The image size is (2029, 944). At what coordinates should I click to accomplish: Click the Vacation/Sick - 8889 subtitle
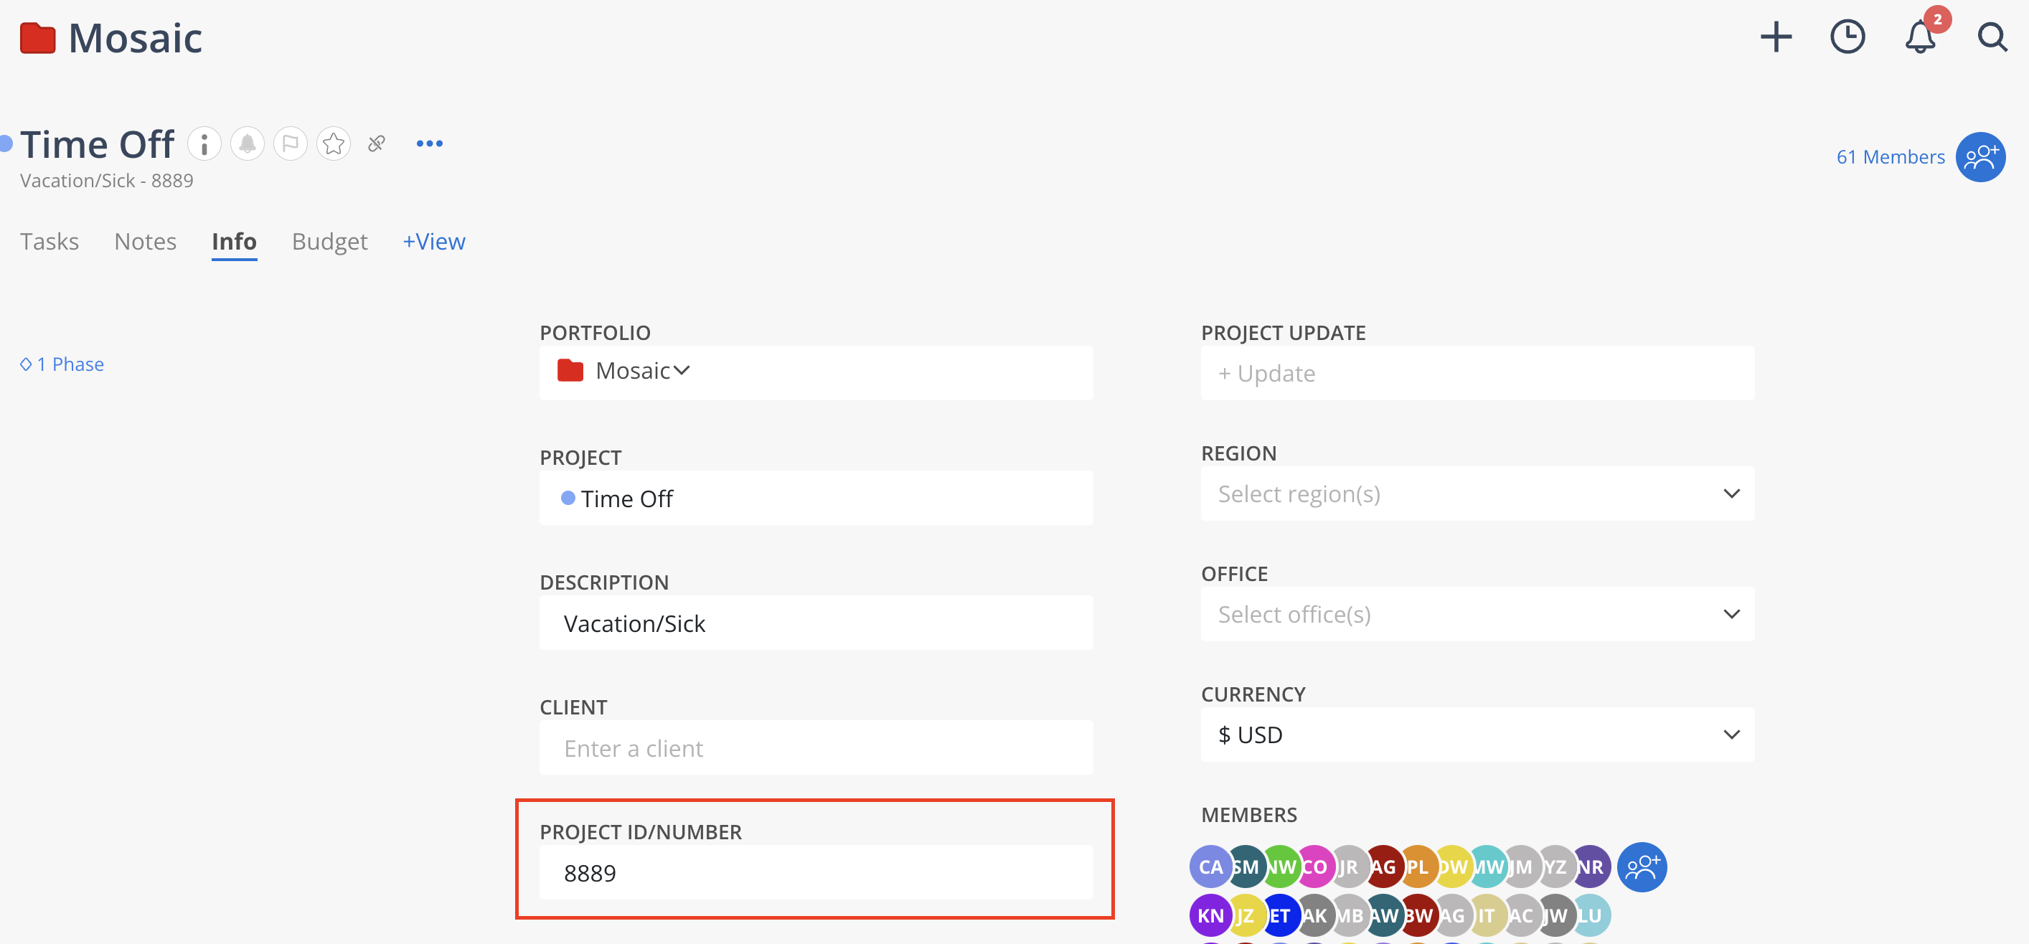point(106,180)
